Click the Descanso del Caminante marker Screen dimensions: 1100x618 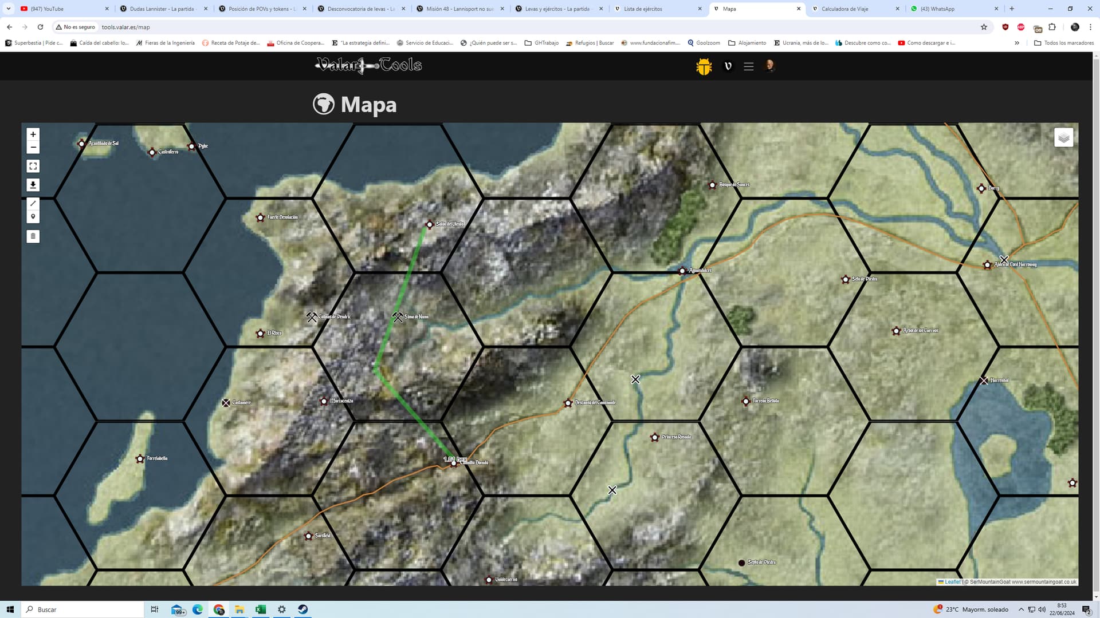[x=568, y=403]
